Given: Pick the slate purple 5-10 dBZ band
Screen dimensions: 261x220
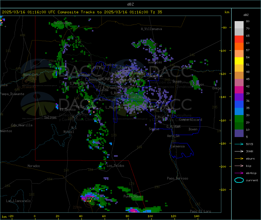Looking at the screenshot, I should point(239,133).
